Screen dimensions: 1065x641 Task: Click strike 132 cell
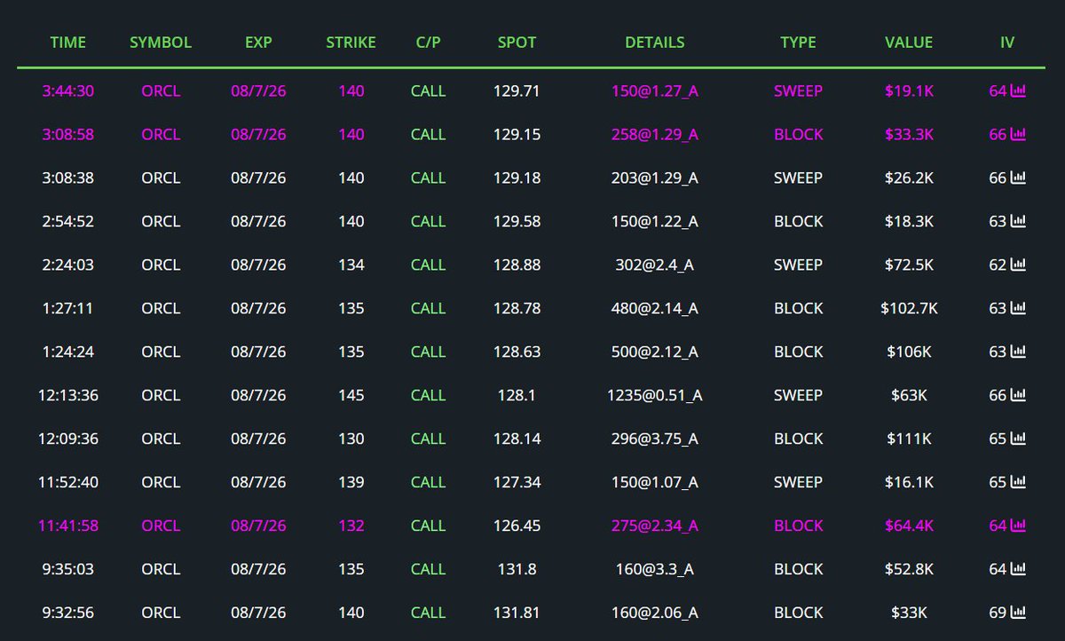point(351,526)
